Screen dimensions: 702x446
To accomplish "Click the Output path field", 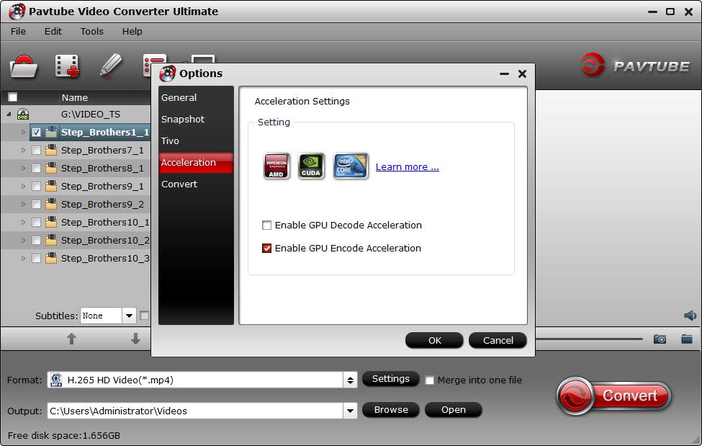I will coord(196,411).
